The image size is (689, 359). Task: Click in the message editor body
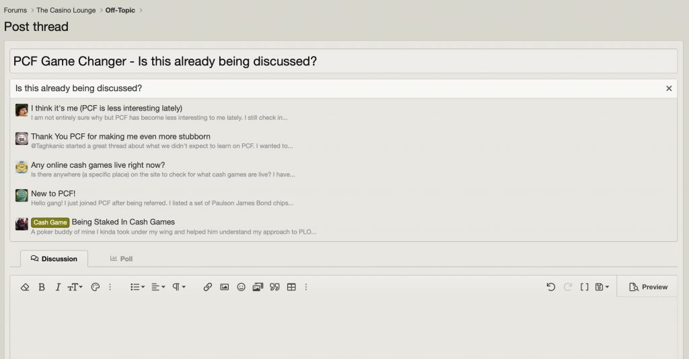(344, 328)
